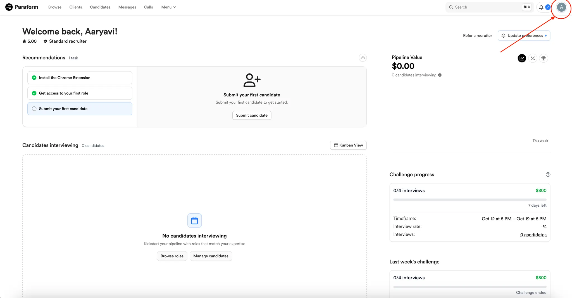572x298 pixels.
Task: Click the info icon beside candidates interviewing
Action: pos(440,75)
